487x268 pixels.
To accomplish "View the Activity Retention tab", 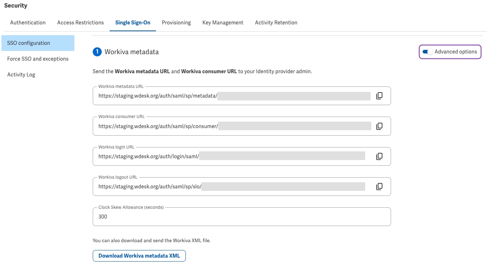I will point(276,23).
